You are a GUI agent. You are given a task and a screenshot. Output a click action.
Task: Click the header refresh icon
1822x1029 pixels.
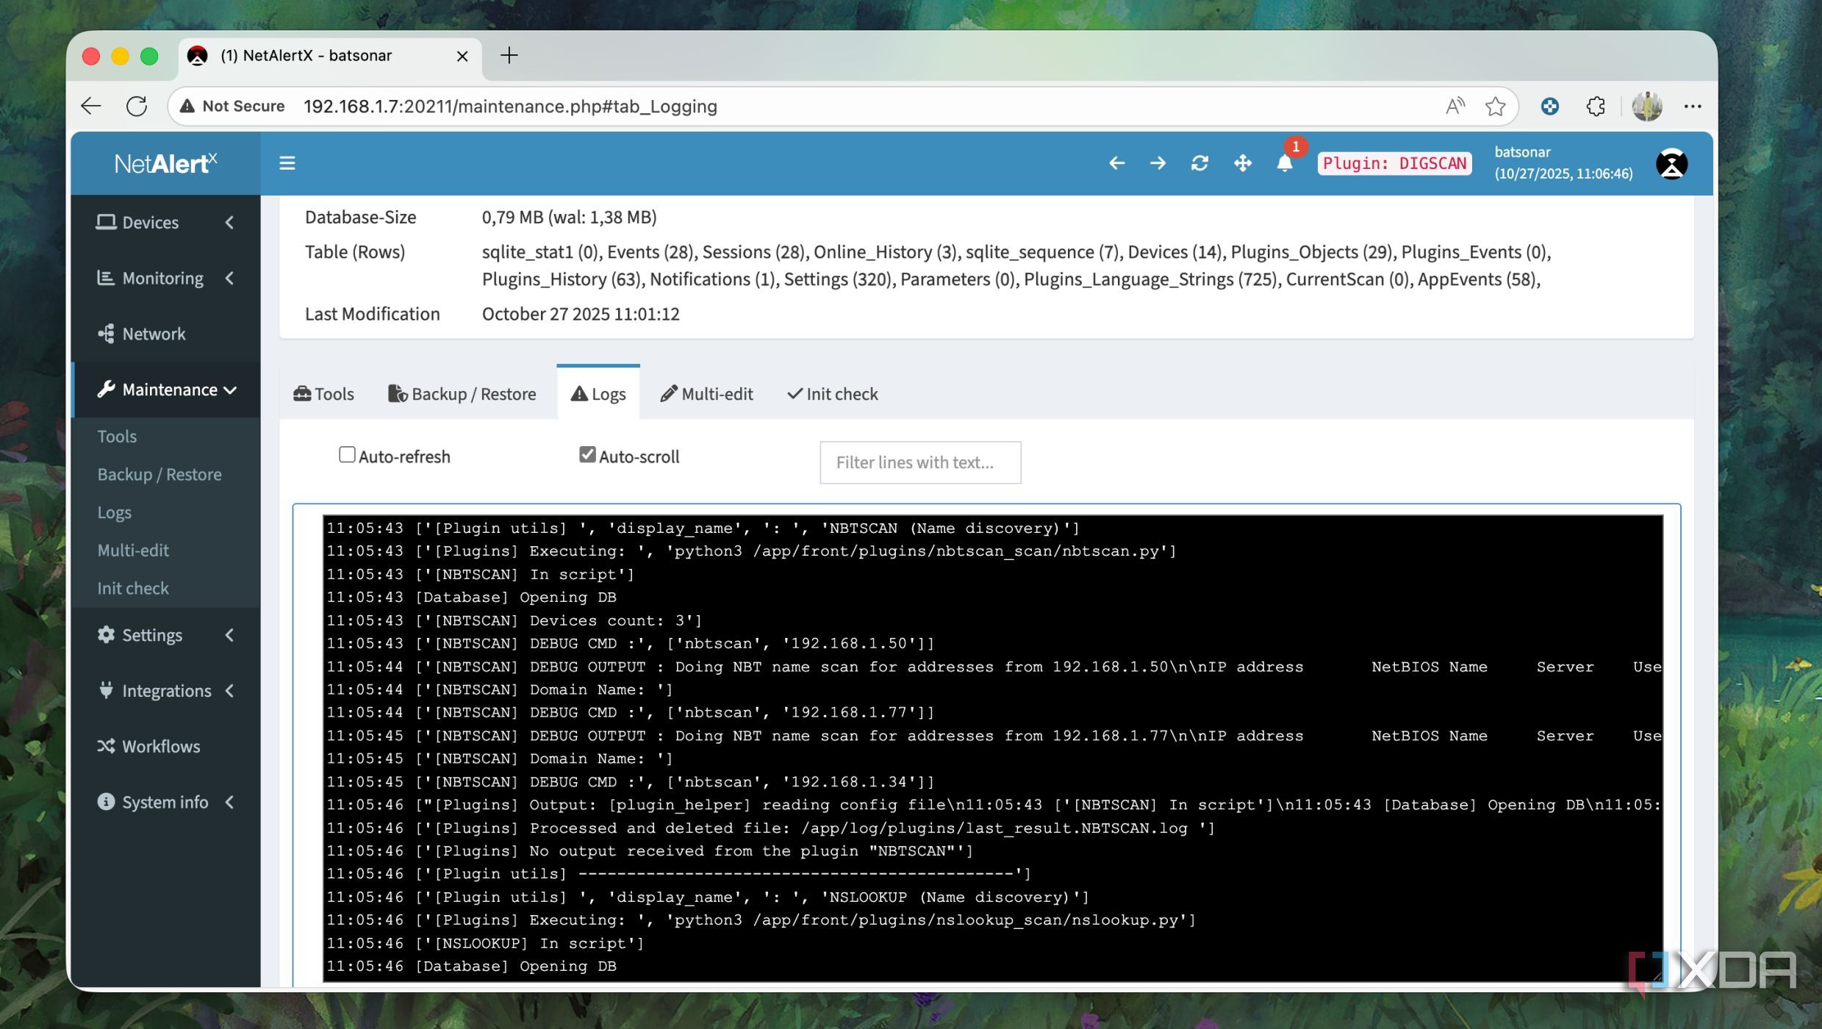(1199, 163)
